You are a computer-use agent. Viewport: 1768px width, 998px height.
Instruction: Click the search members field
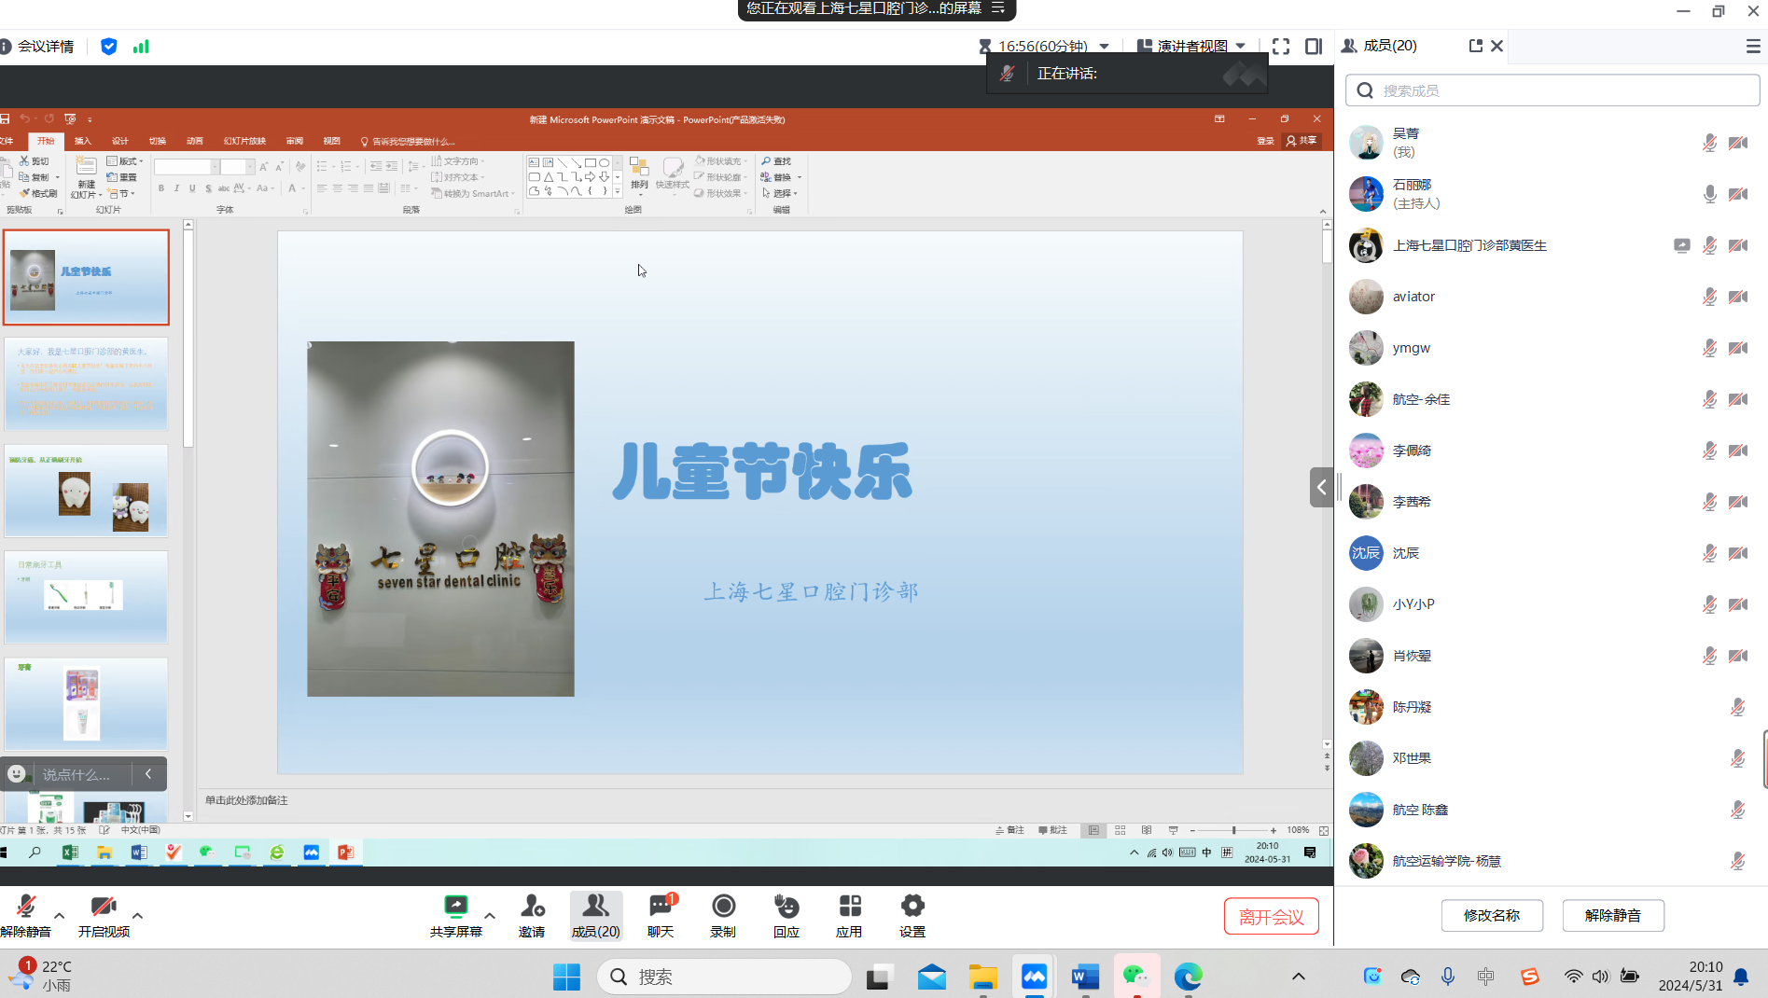pyautogui.click(x=1552, y=90)
